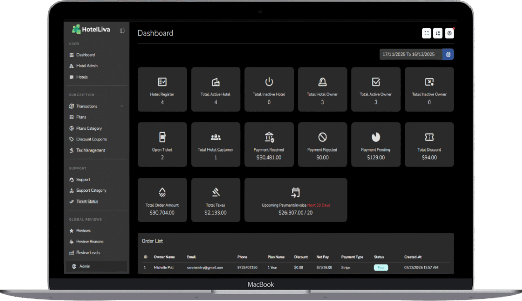Viewport: 522px width, 301px height.
Task: Open the Tax Management sidebar item
Action: [x=90, y=150]
